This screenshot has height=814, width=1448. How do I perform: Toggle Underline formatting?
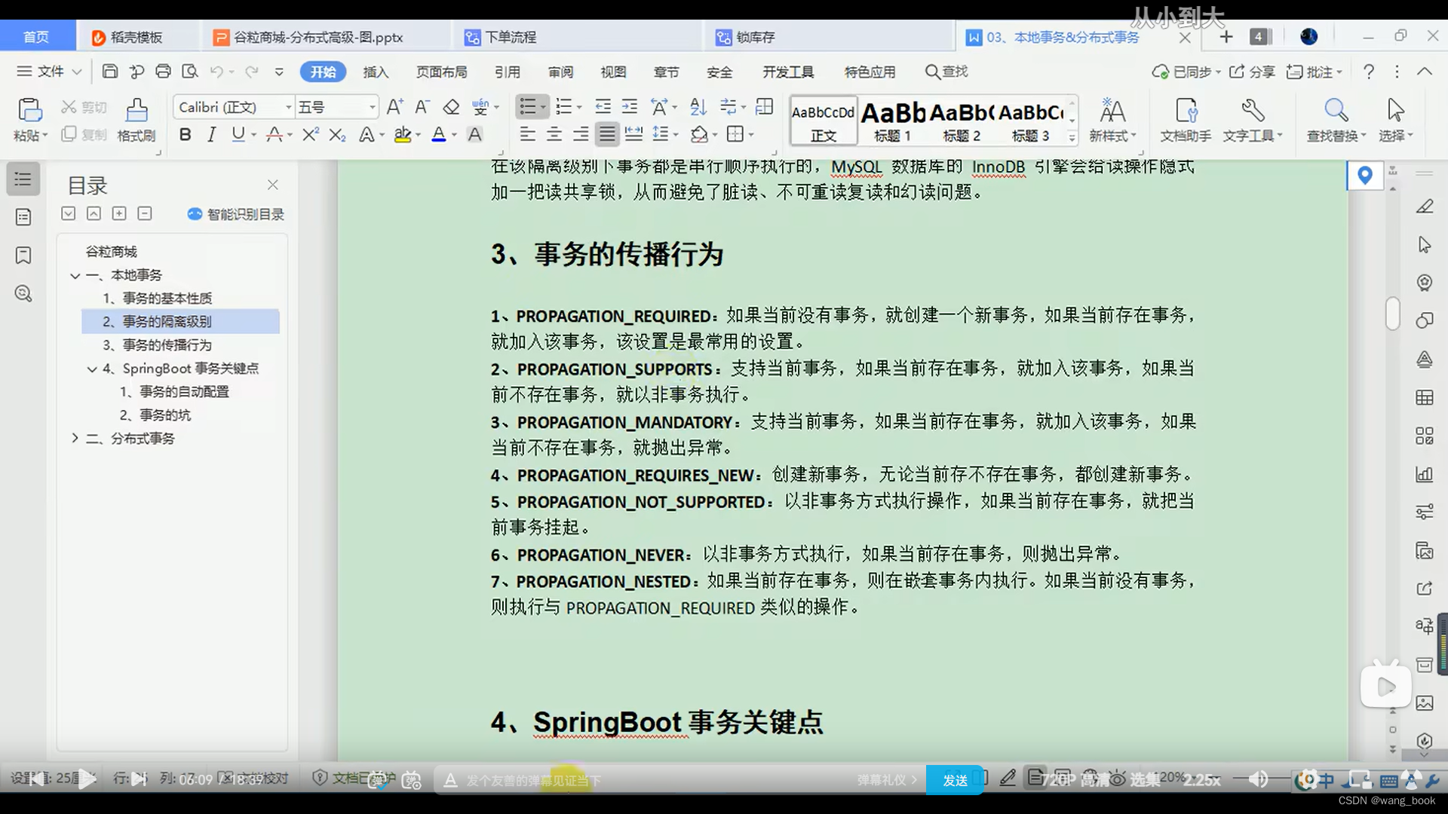click(x=238, y=135)
